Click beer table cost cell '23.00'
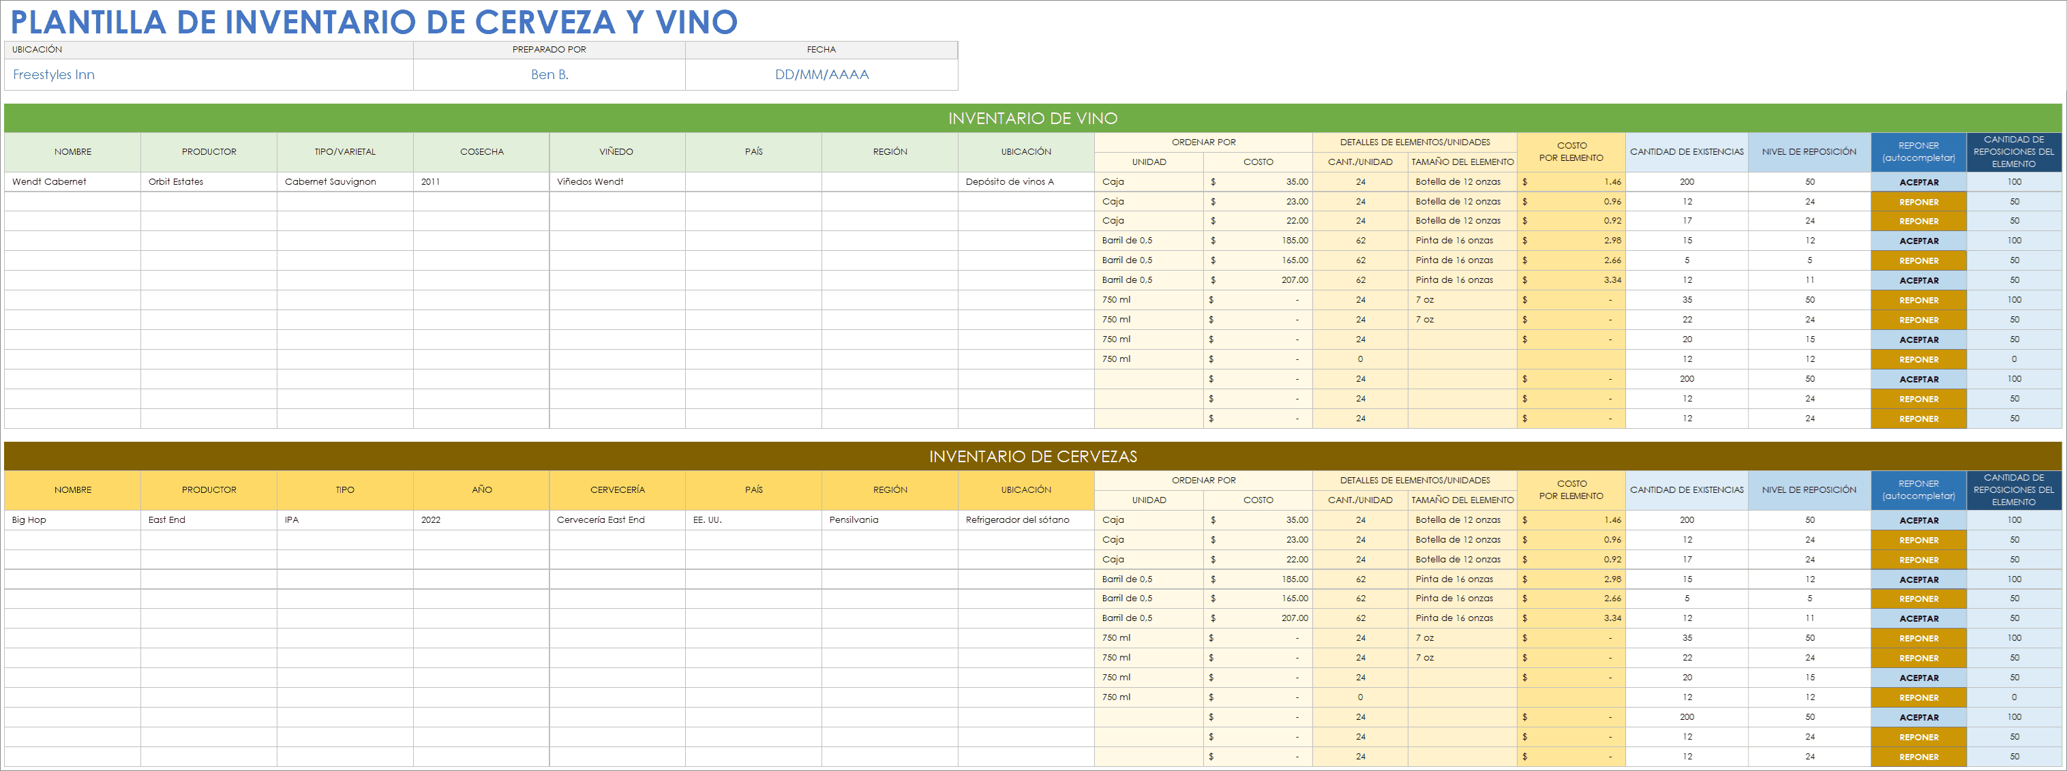 click(x=1258, y=540)
